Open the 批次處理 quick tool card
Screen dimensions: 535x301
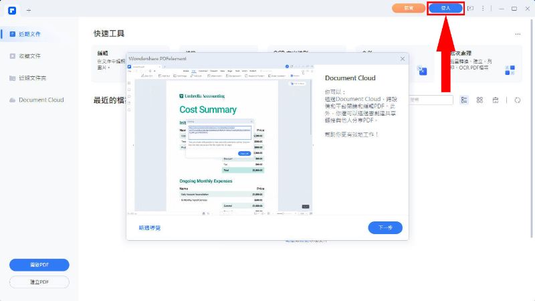click(482, 64)
